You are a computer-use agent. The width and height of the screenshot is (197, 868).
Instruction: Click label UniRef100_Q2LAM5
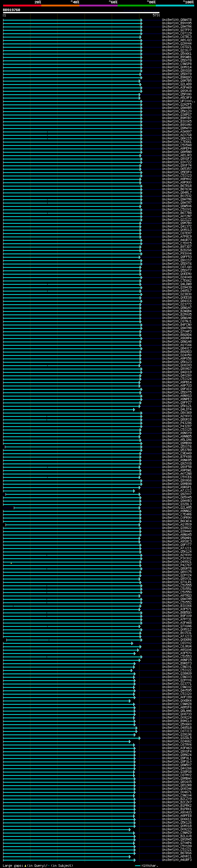pyautogui.click(x=177, y=507)
